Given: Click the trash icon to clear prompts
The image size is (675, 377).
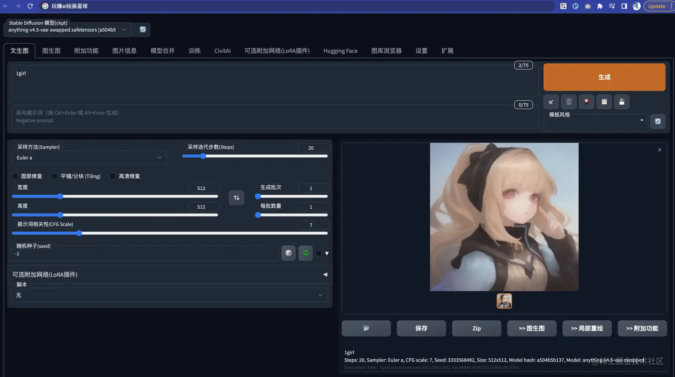Looking at the screenshot, I should (568, 102).
